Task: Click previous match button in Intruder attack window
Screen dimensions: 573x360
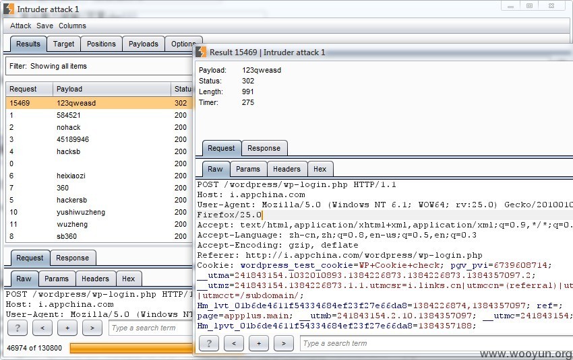Action: click(42, 328)
